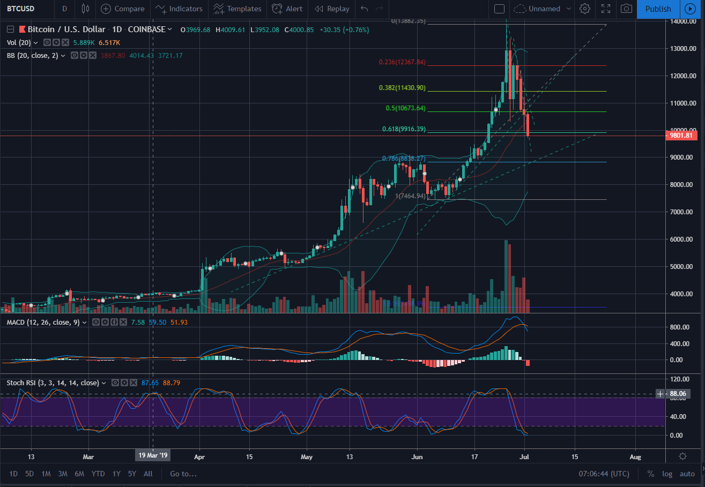Toggle Stoch RSI visibility eye
The height and width of the screenshot is (487, 705).
tap(115, 383)
